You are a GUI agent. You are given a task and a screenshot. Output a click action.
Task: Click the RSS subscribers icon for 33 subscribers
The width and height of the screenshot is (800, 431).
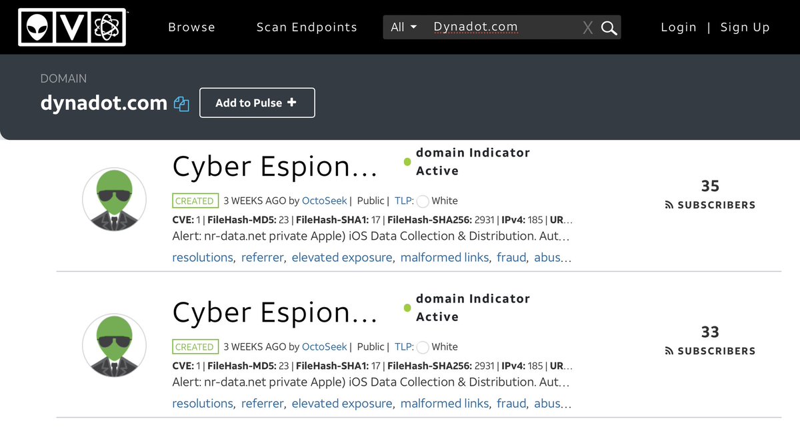point(669,351)
